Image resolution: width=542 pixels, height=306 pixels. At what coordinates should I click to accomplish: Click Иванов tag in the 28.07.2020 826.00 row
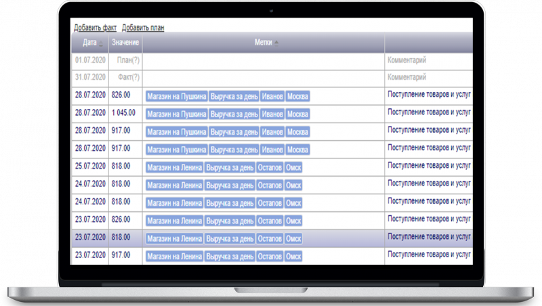pyautogui.click(x=272, y=96)
